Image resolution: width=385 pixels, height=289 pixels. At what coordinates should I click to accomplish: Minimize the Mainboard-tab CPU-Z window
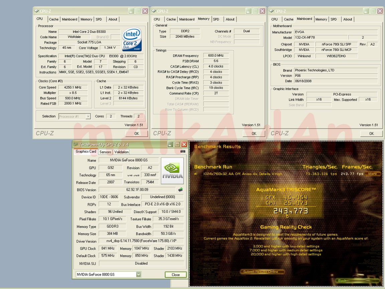[366, 11]
